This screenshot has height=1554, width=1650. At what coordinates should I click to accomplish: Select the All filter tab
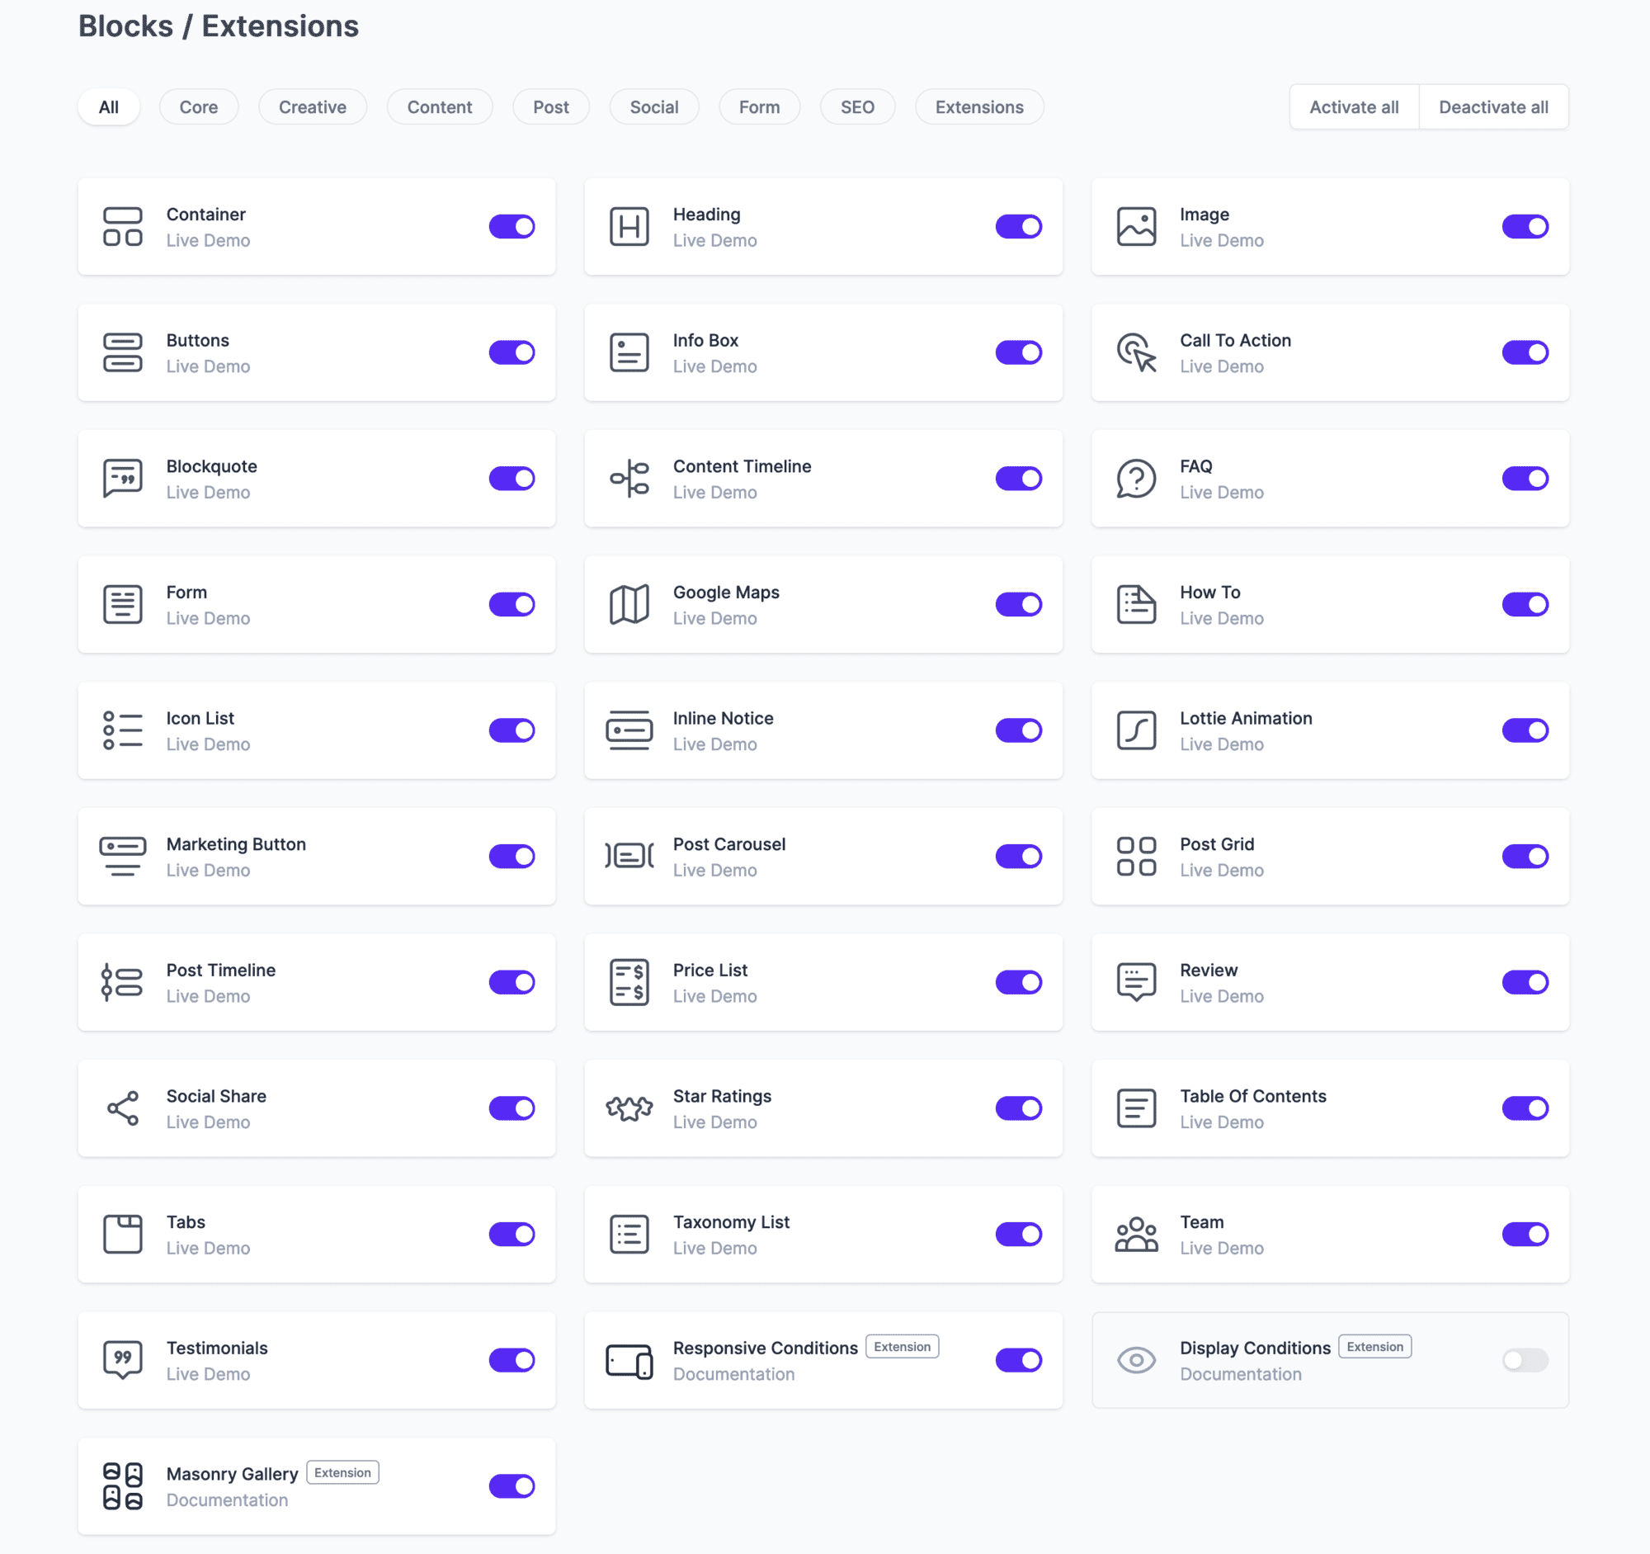click(109, 107)
